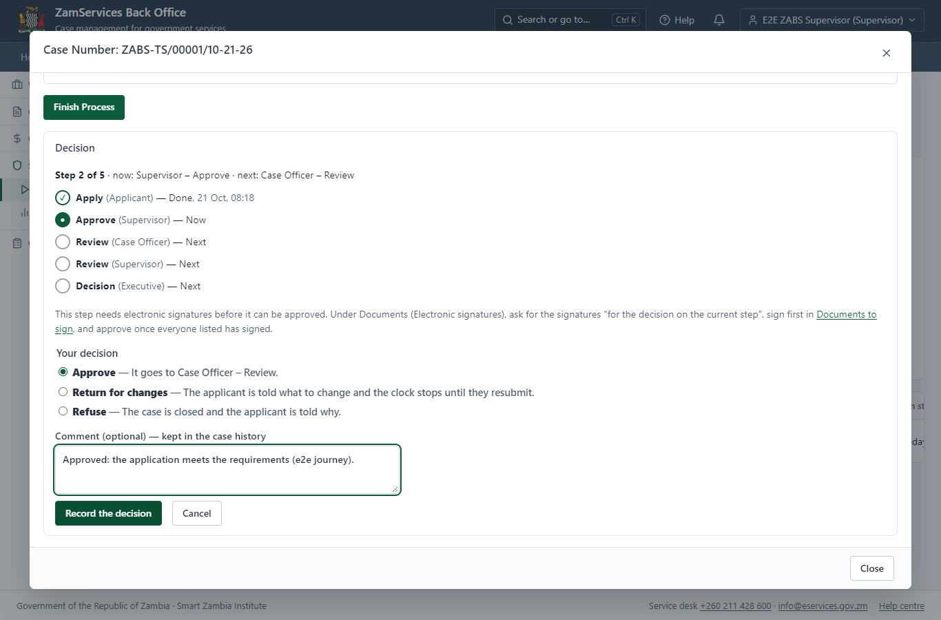The image size is (941, 620).
Task: Click the 'Step 2 of 5' status text
Action: [80, 175]
